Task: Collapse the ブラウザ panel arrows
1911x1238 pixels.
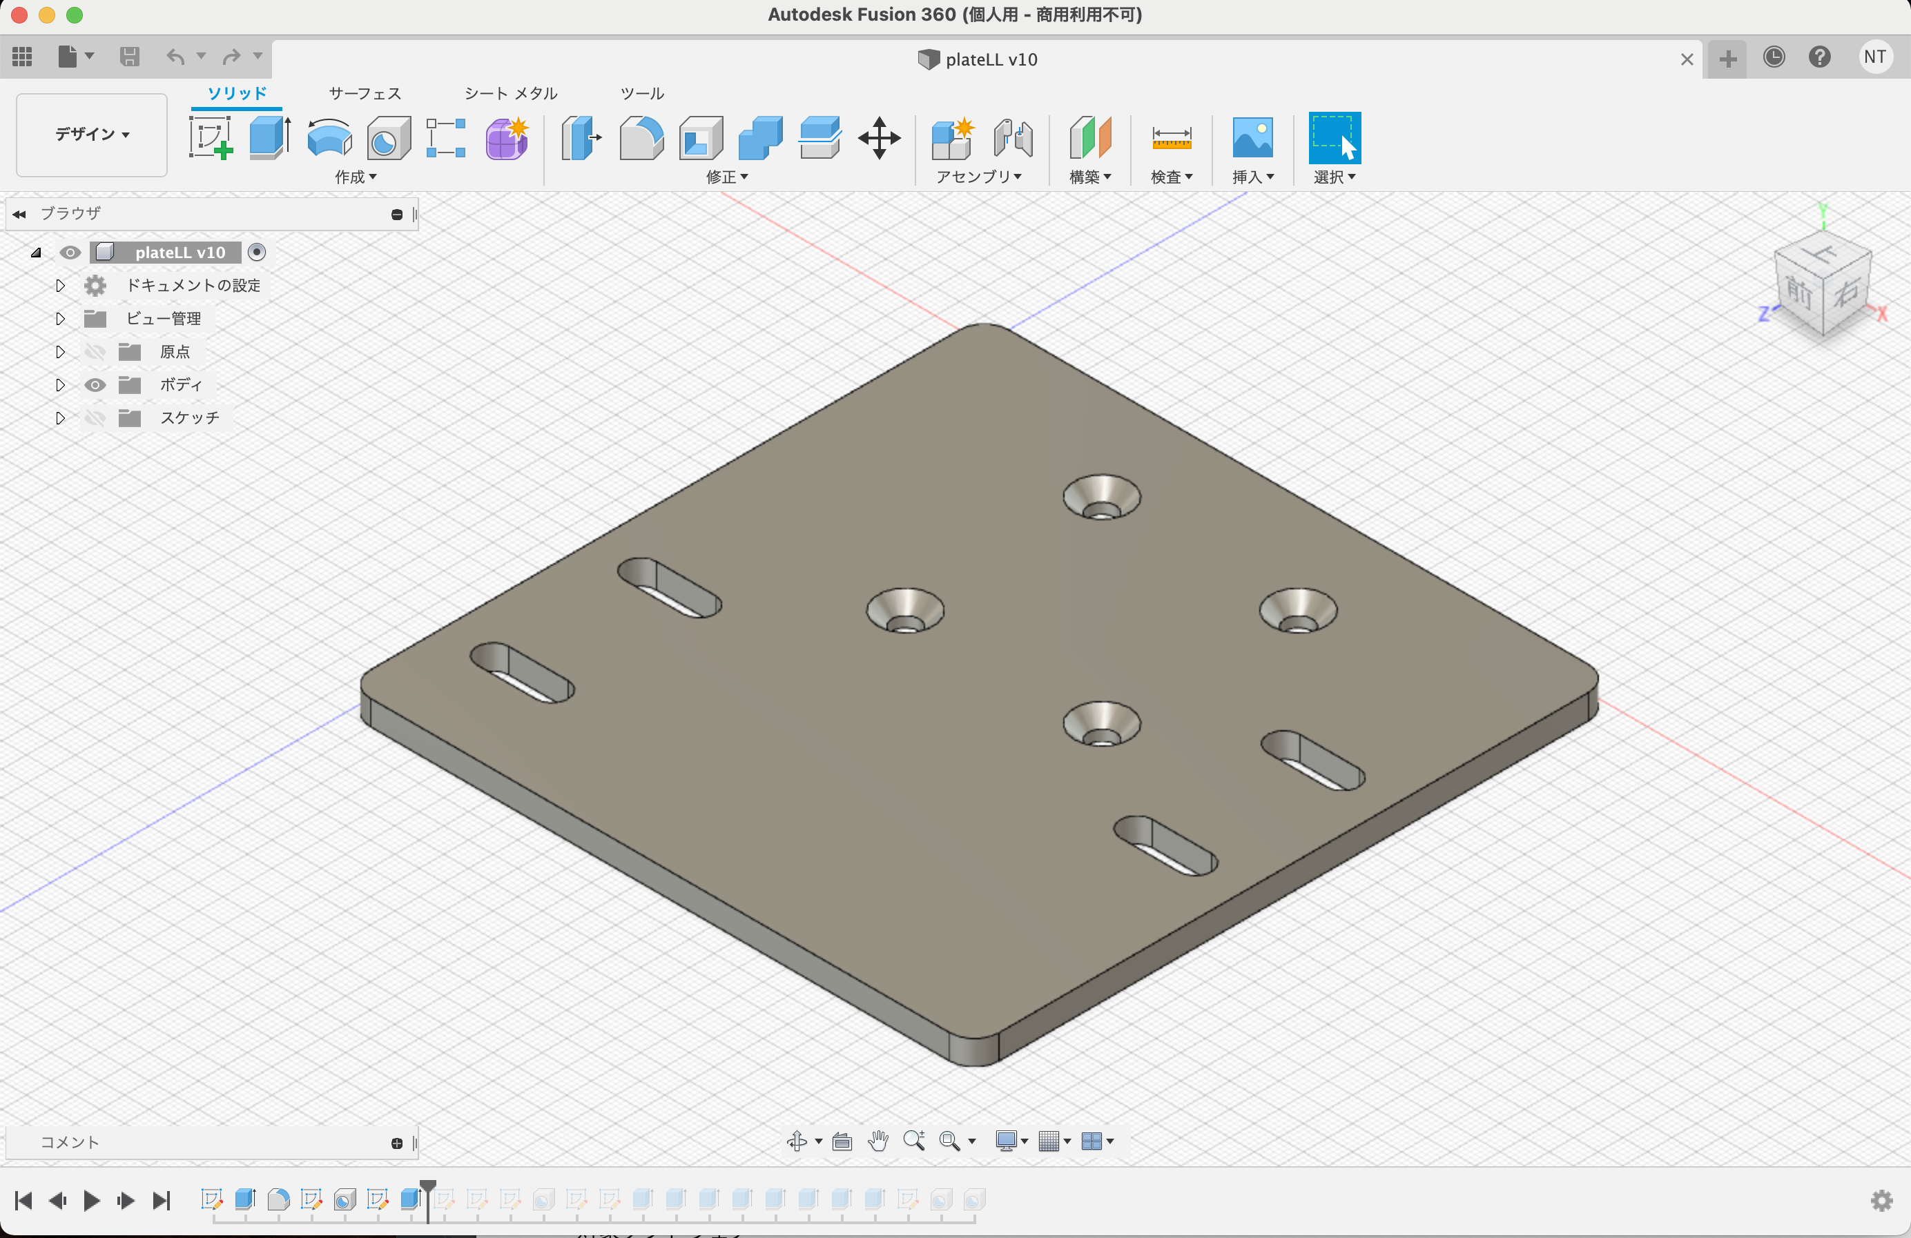Action: coord(19,214)
